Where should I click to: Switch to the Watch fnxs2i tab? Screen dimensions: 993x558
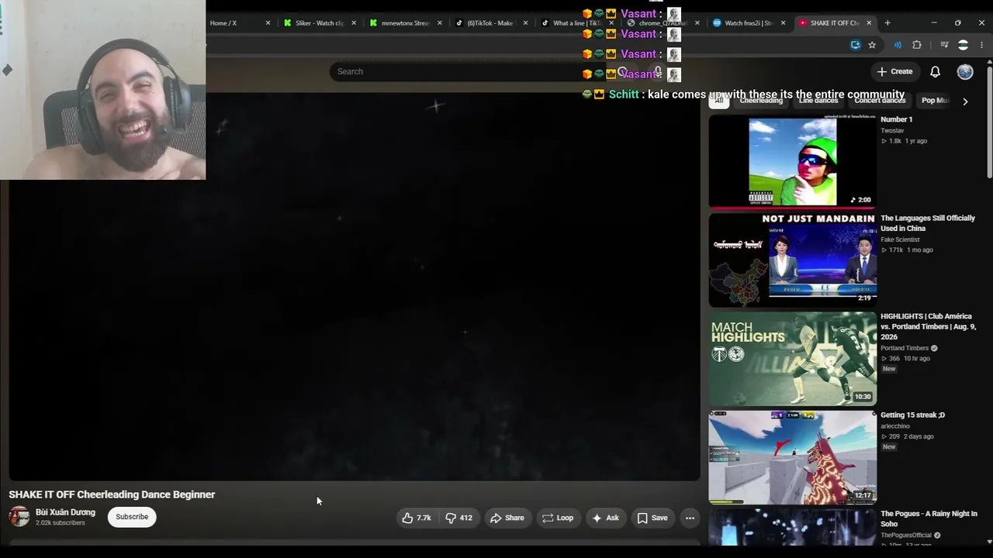coord(748,23)
